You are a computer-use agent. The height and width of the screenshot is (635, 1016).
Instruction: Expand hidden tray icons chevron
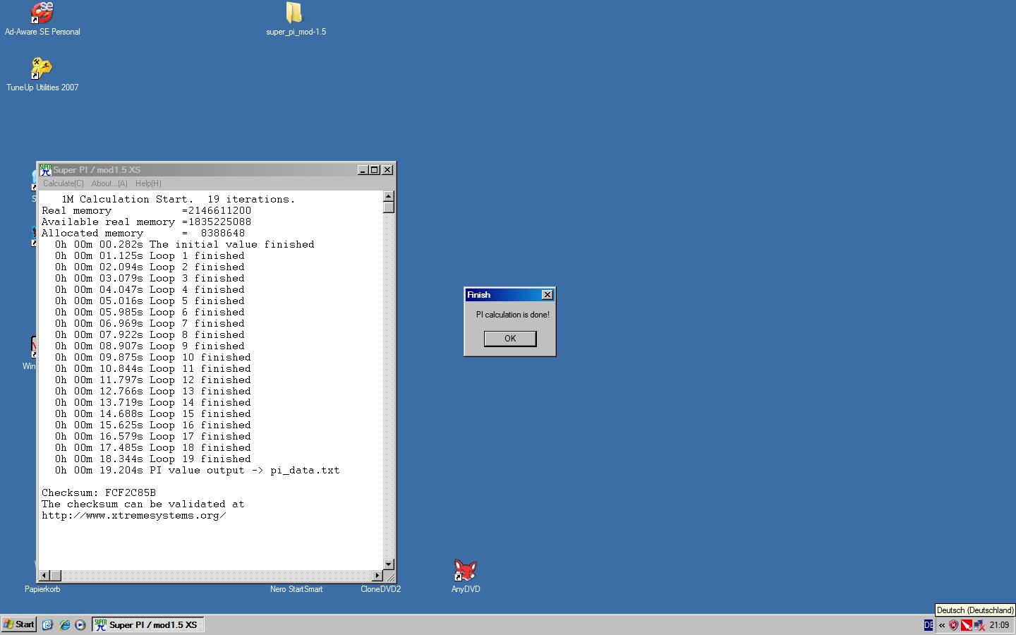tap(941, 625)
